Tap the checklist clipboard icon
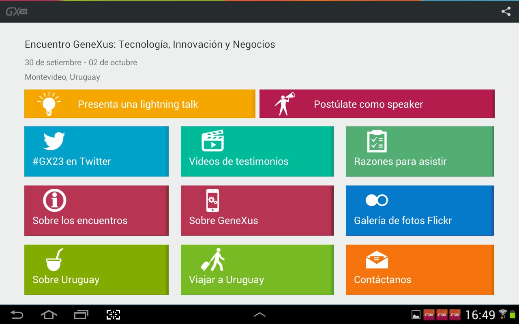Viewport: 519px width, 324px height. pyautogui.click(x=377, y=141)
